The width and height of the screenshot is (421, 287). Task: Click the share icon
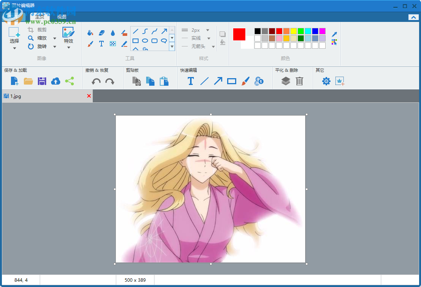69,81
